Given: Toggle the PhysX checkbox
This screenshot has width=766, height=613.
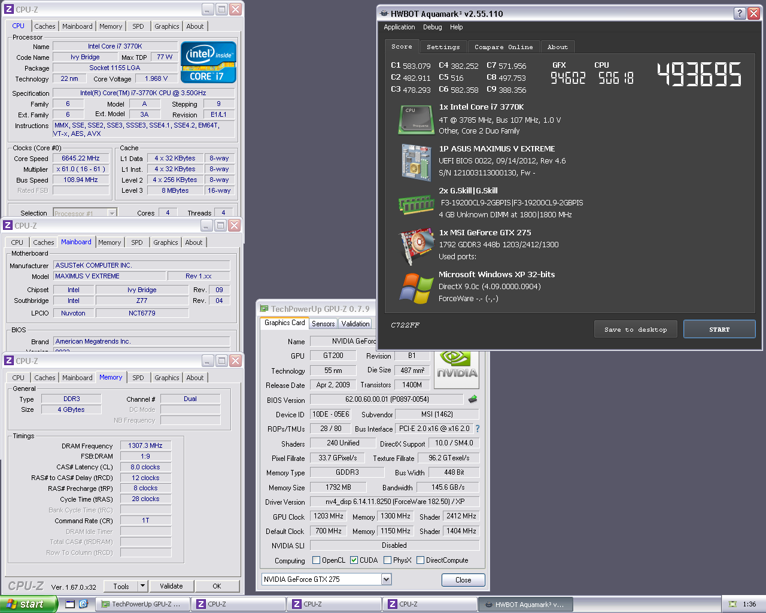Looking at the screenshot, I should [388, 560].
